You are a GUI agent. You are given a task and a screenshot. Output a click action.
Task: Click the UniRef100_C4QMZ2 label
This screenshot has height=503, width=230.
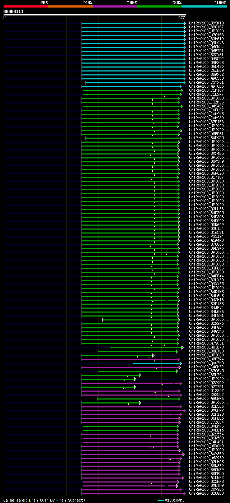coord(206,367)
